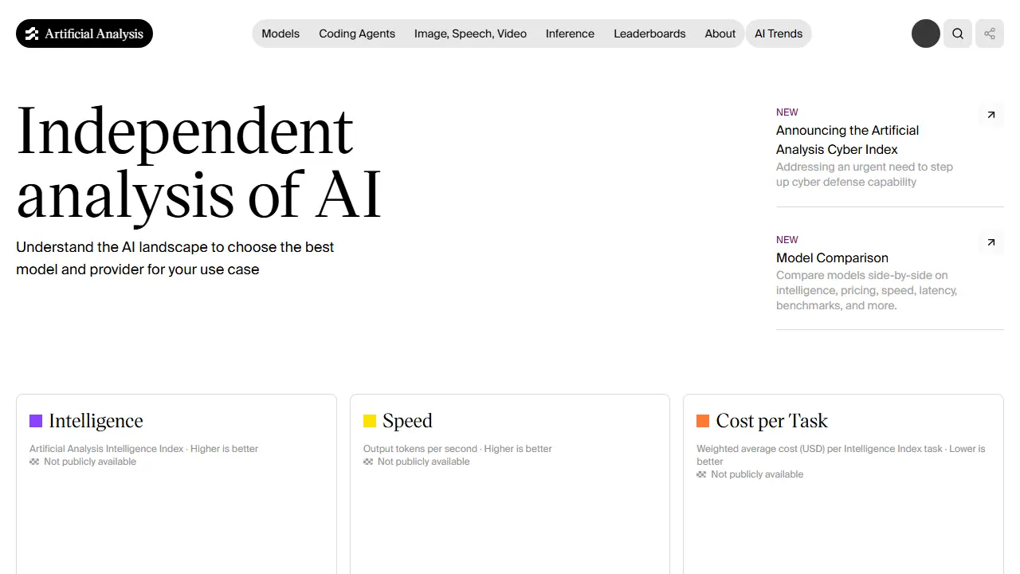The height and width of the screenshot is (574, 1020).
Task: Click checkered icon under Speed card
Action: click(368, 462)
